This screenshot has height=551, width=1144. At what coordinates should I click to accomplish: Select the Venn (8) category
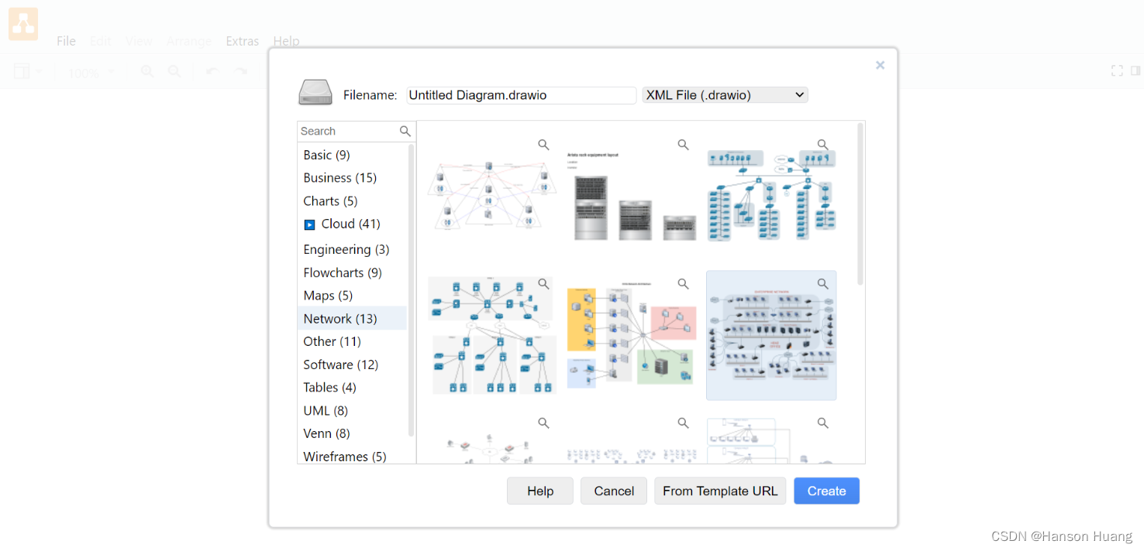point(352,433)
